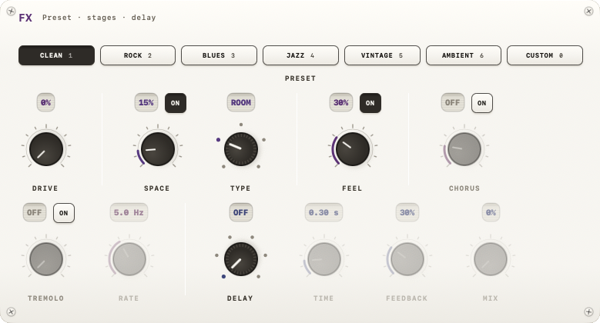
Task: Click the FEEDBACK label
Action: (407, 298)
